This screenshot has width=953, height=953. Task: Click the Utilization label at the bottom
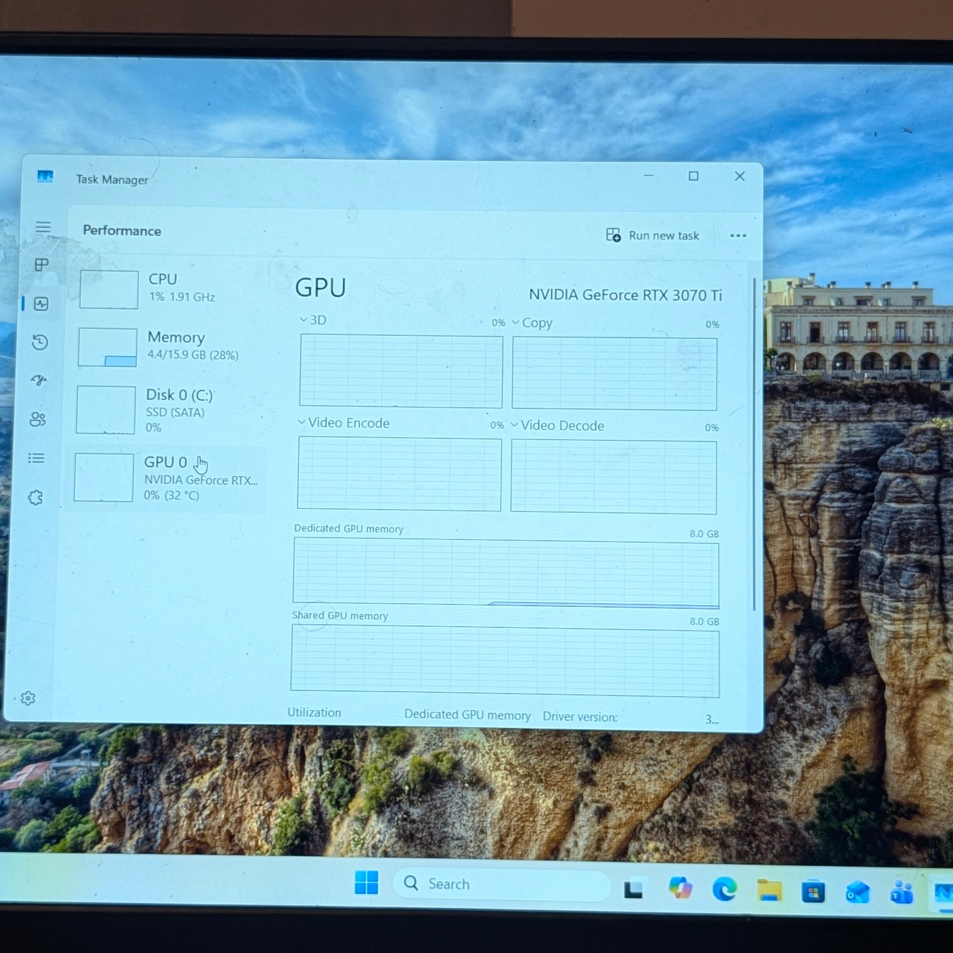314,712
